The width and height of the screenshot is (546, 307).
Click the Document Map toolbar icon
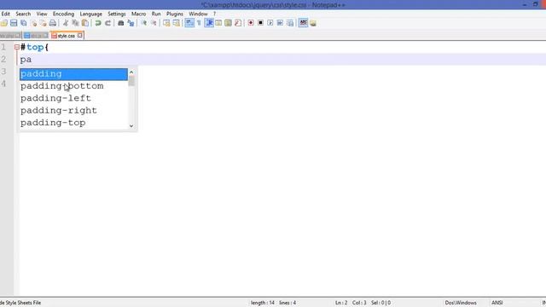228,23
